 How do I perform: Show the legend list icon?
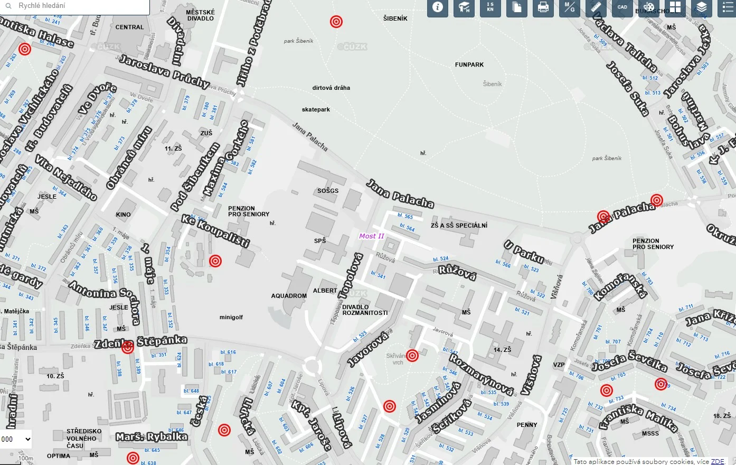(x=728, y=8)
